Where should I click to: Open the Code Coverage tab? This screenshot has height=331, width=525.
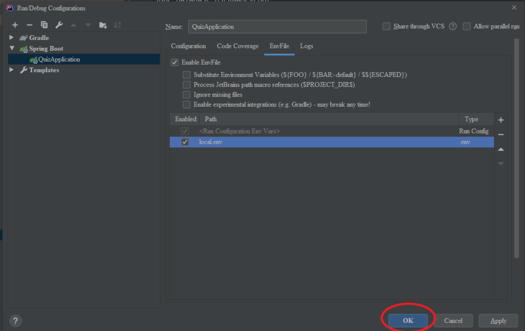point(237,46)
